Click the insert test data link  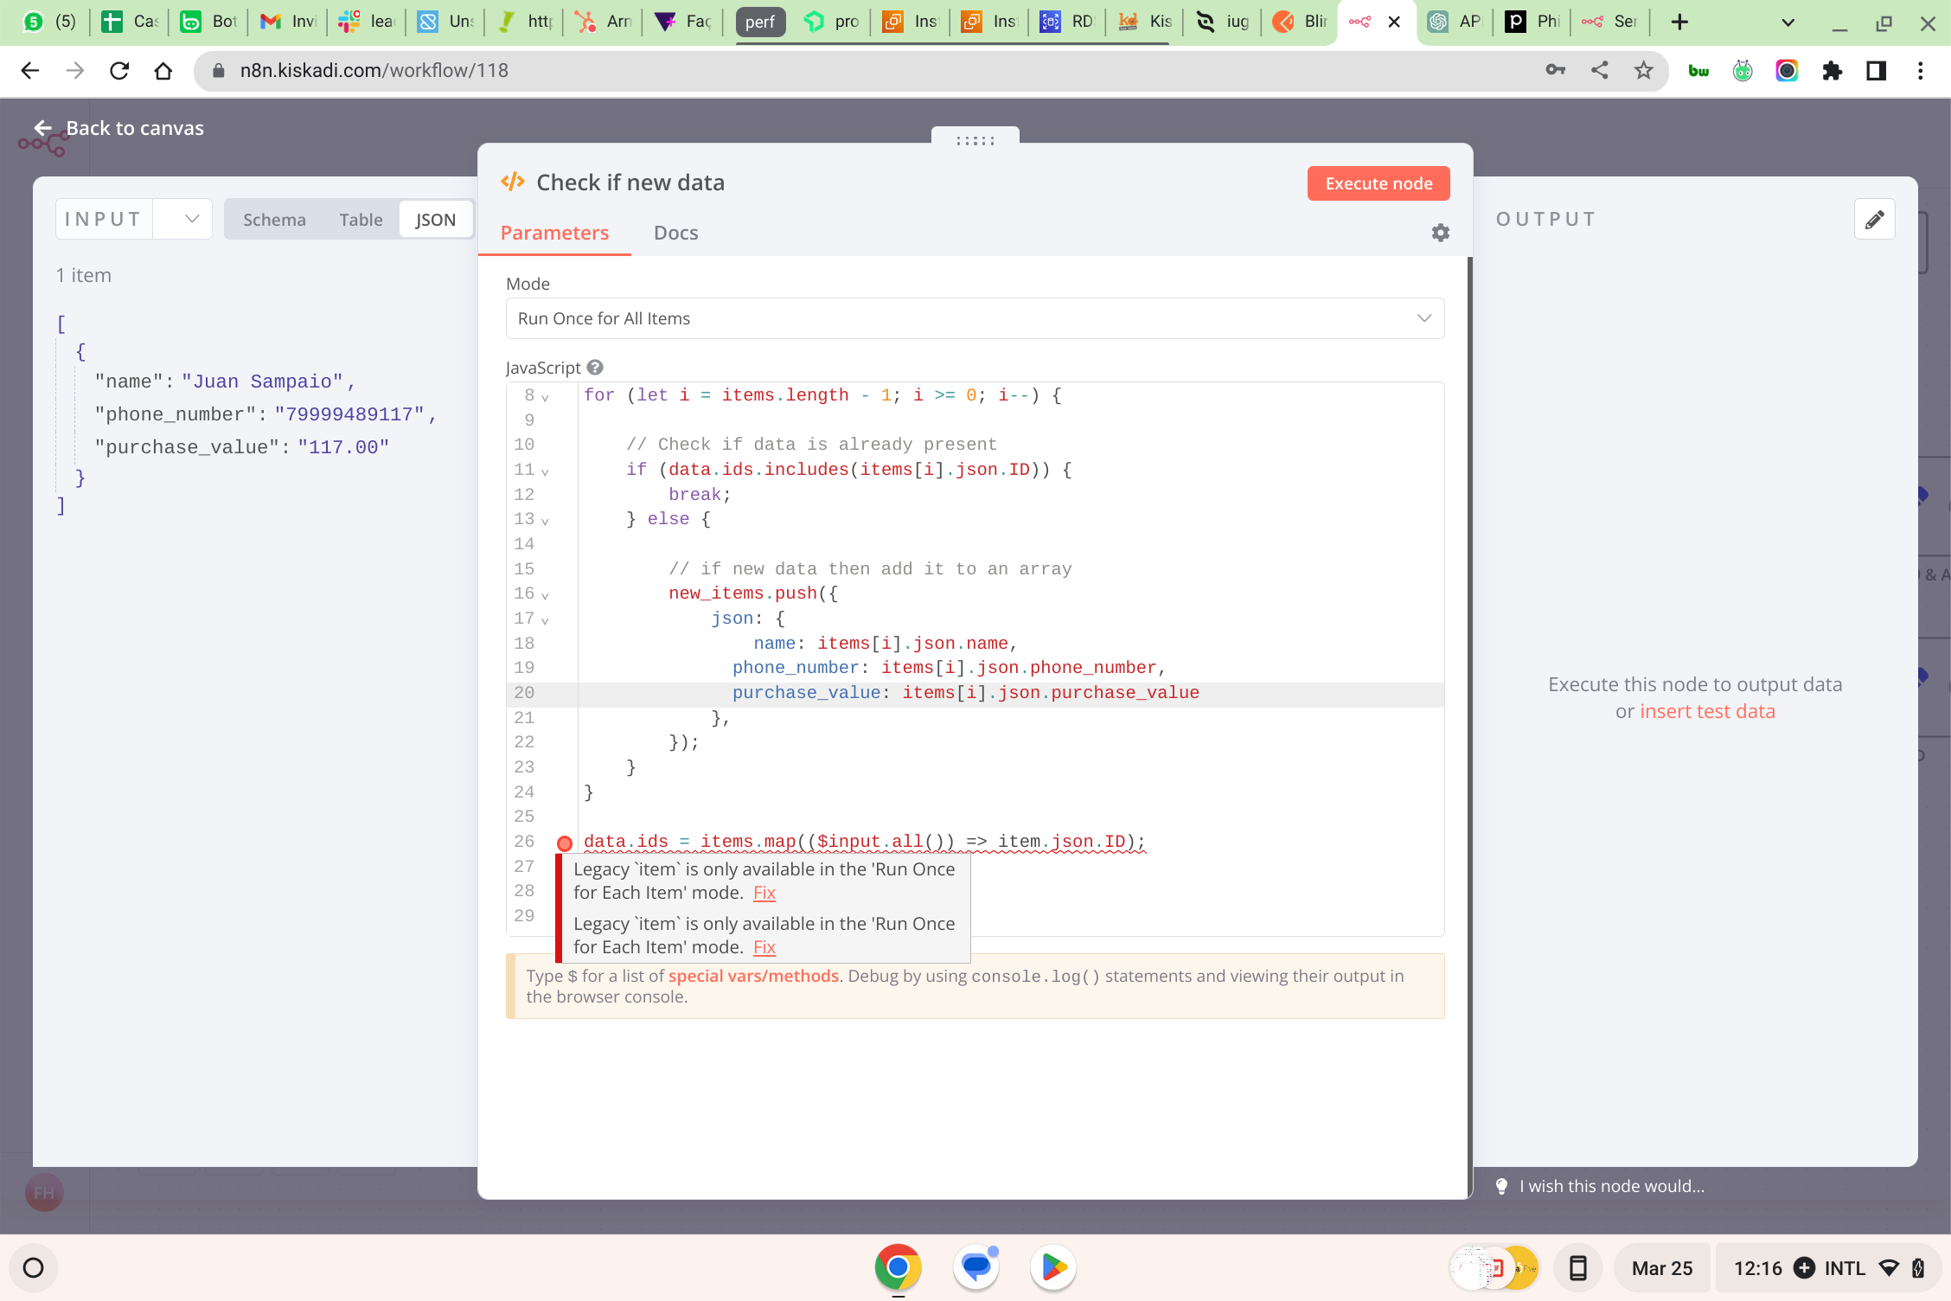(1706, 711)
